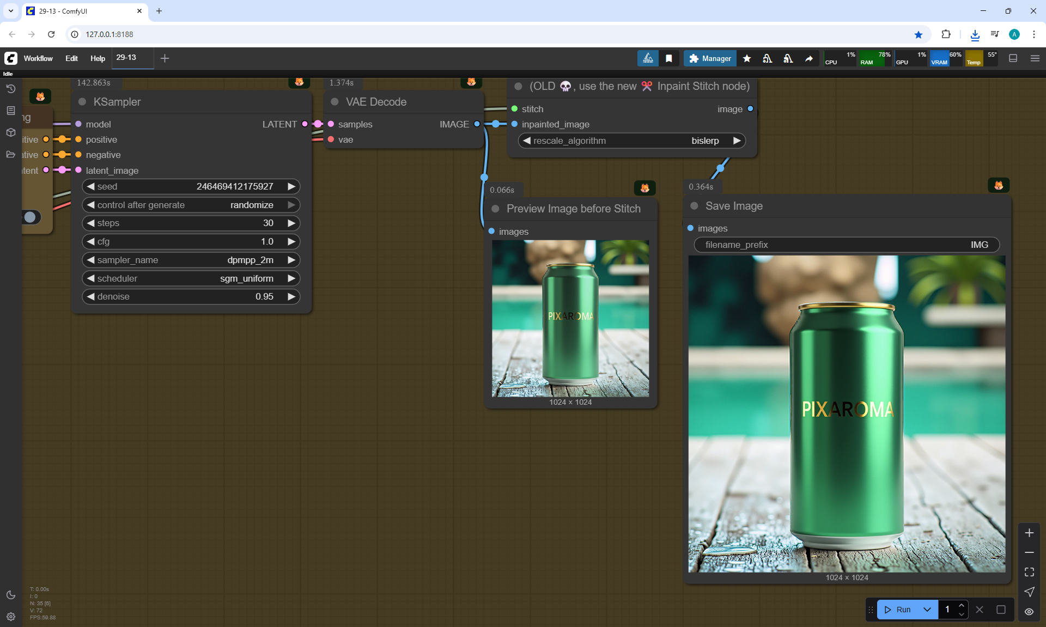Open the settings gear icon
The image size is (1046, 627).
coord(10,617)
